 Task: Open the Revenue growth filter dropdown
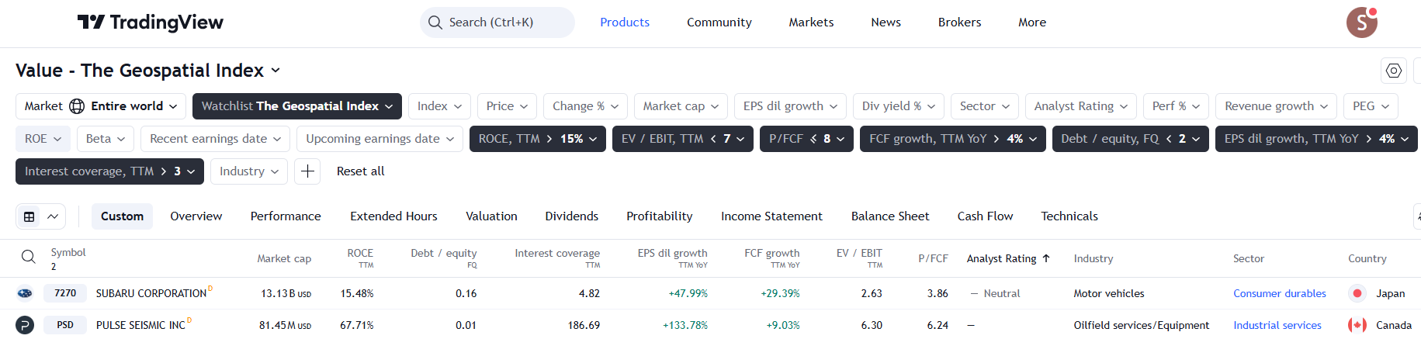(1276, 106)
